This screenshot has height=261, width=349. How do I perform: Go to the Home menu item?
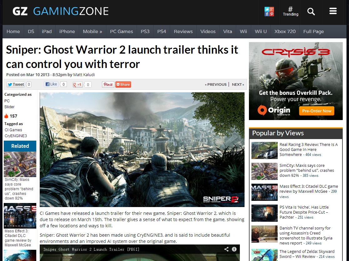(x=13, y=31)
